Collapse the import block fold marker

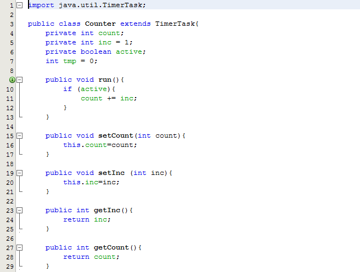pyautogui.click(x=20, y=5)
